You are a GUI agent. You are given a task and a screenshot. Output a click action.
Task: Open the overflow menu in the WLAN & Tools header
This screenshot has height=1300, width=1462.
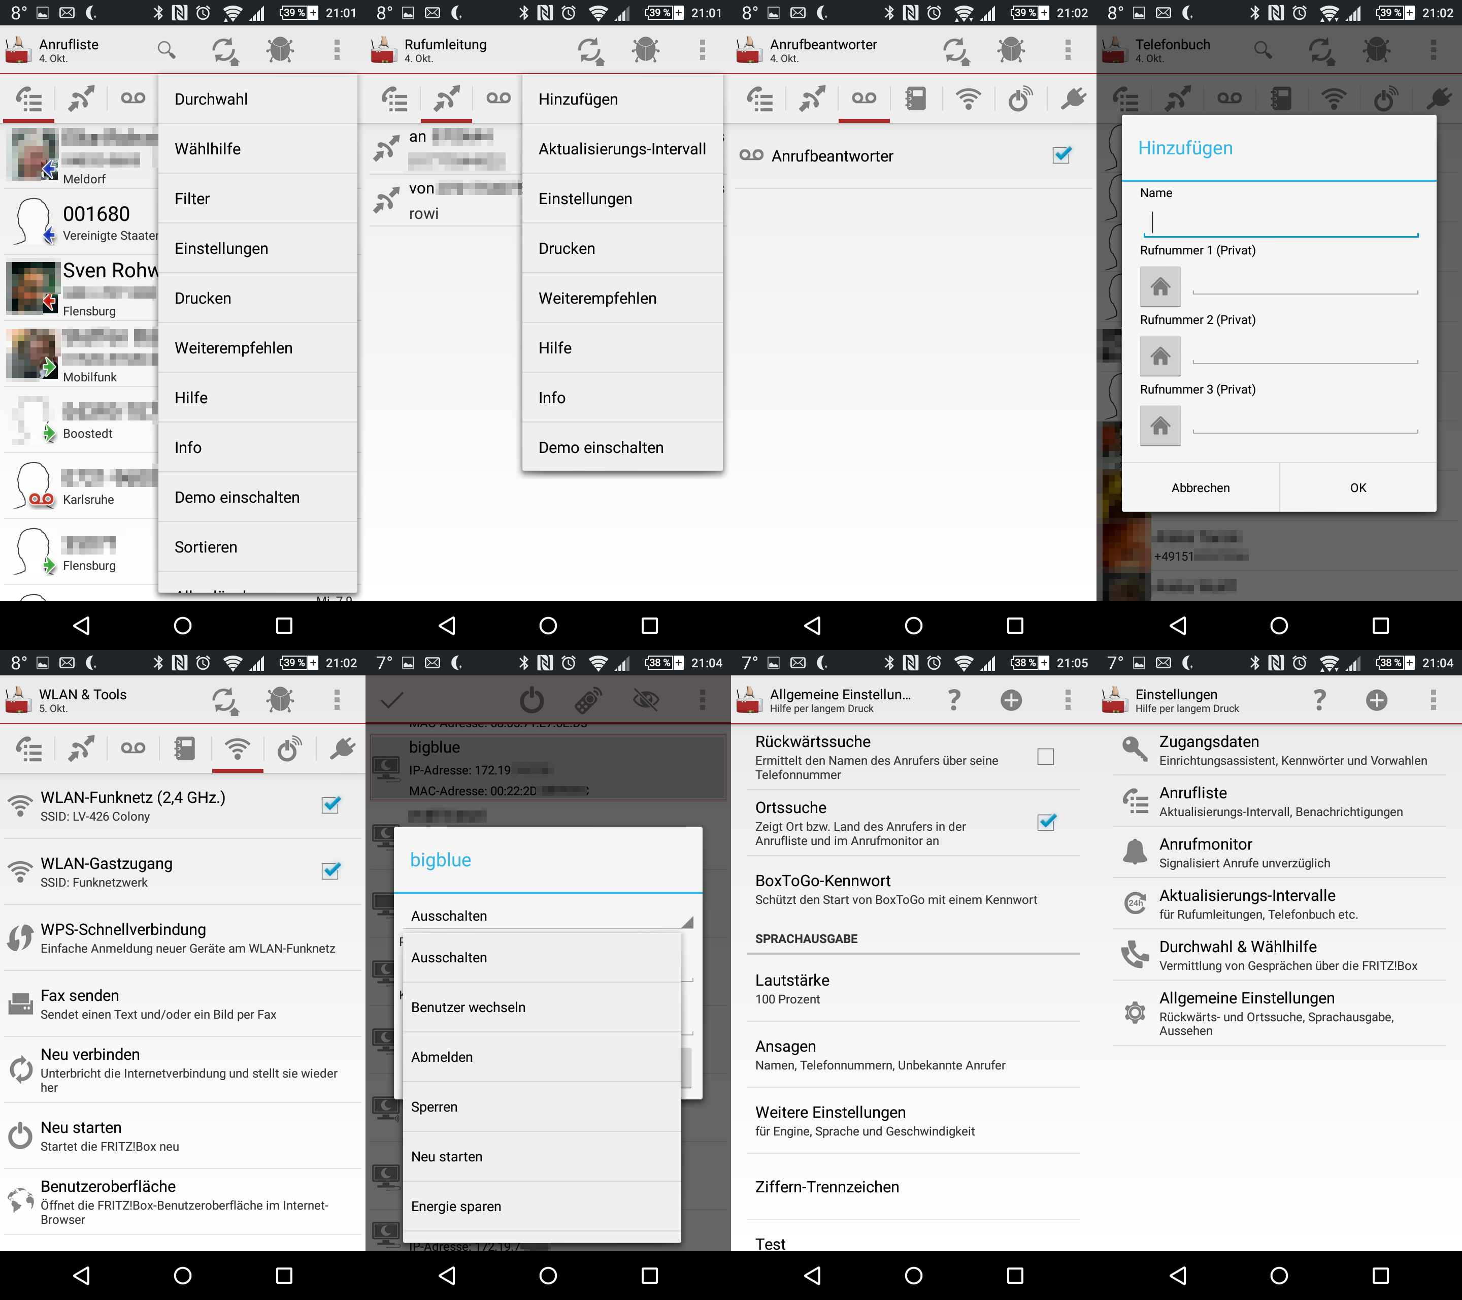tap(337, 699)
